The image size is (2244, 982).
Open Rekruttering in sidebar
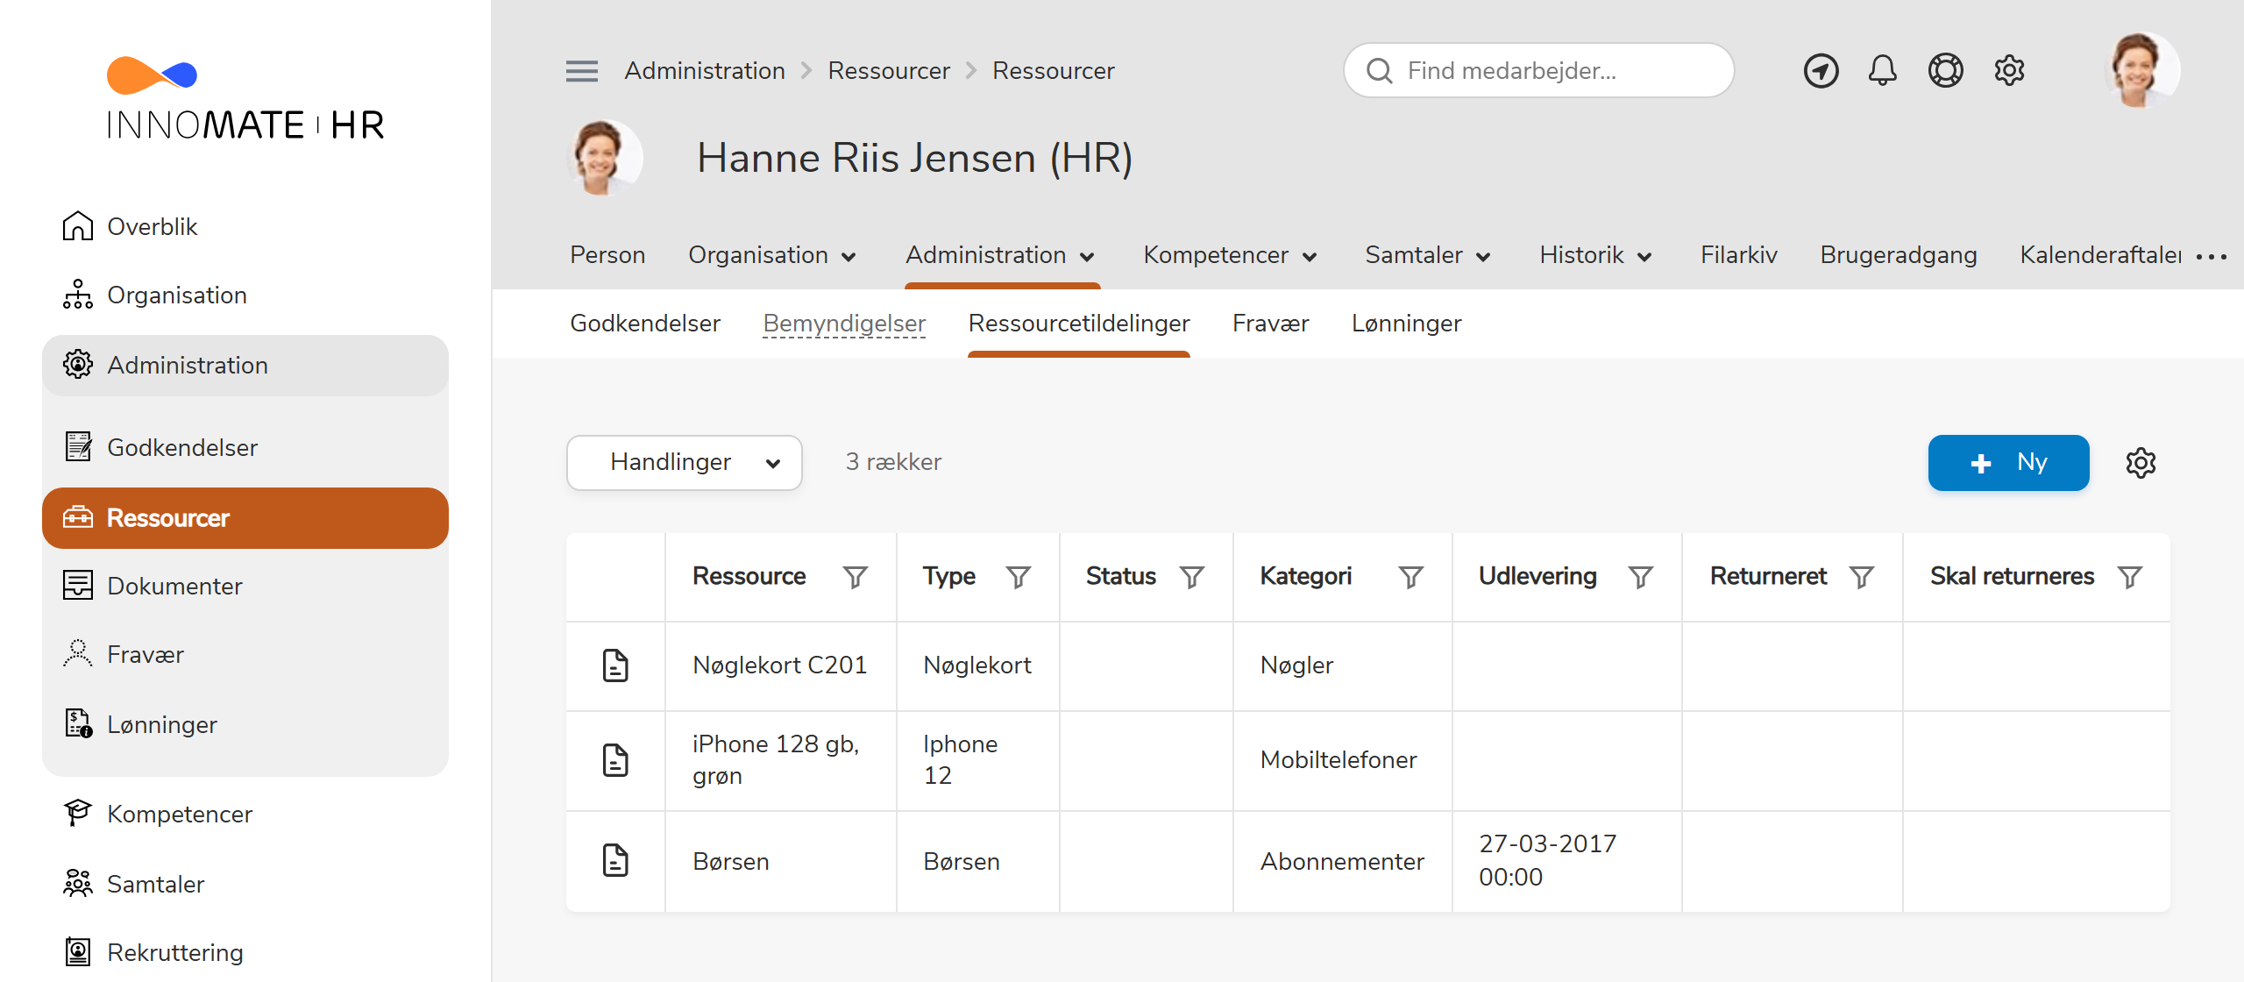click(245, 952)
